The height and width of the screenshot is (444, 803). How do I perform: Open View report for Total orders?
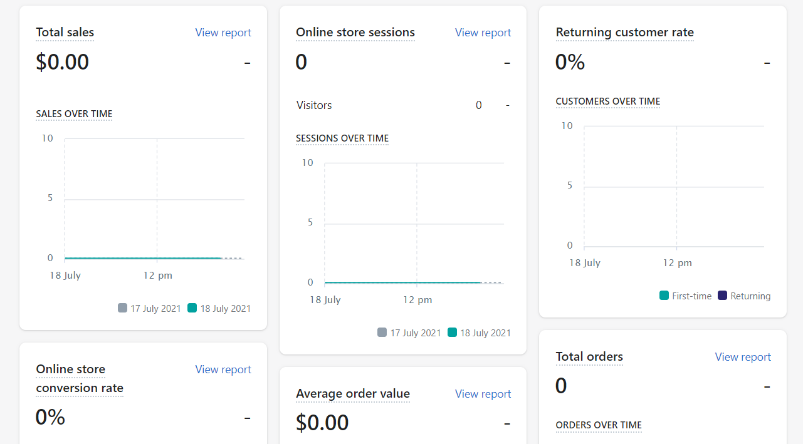click(x=743, y=357)
